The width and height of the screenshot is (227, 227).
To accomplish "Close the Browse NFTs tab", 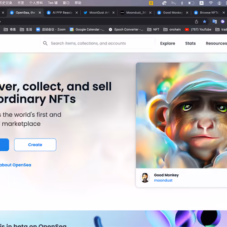I will pos(224,13).
